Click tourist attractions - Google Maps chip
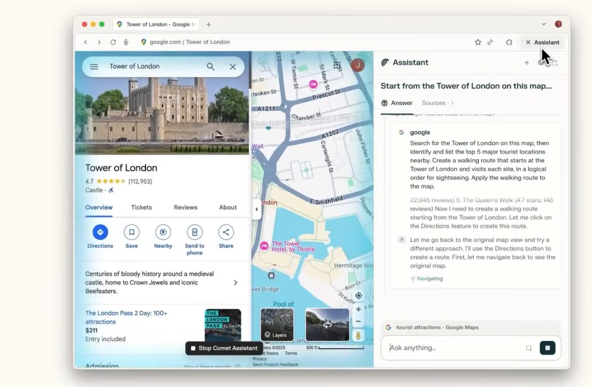 point(470,327)
